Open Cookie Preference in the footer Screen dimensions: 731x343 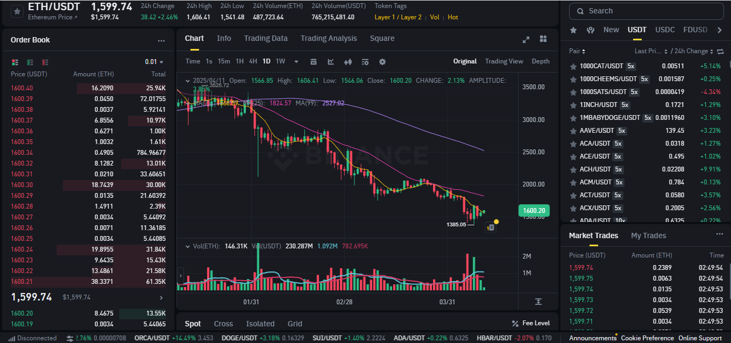coord(647,338)
